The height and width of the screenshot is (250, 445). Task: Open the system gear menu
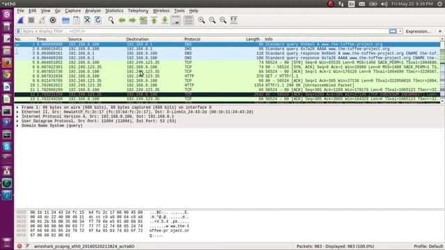[x=439, y=3]
